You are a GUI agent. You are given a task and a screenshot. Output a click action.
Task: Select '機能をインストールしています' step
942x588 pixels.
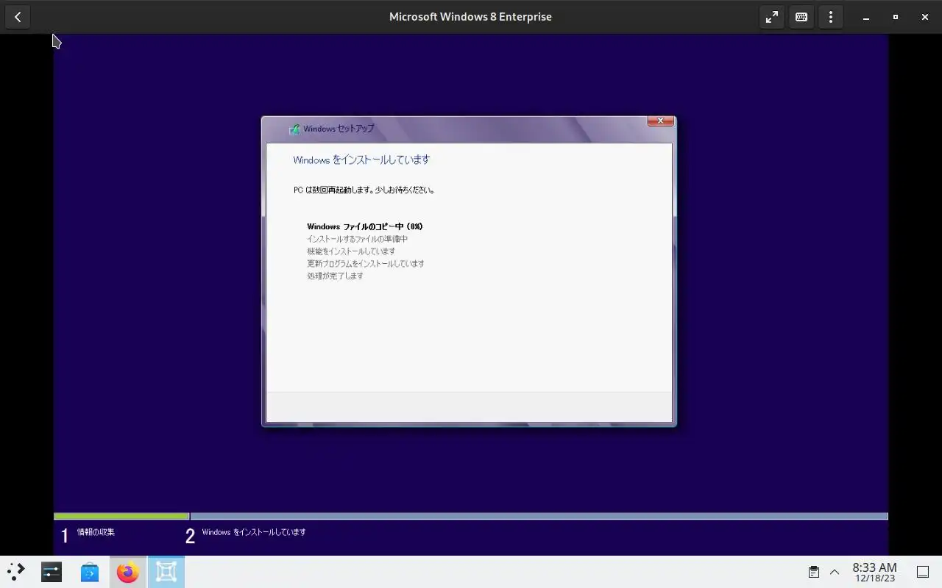point(351,251)
